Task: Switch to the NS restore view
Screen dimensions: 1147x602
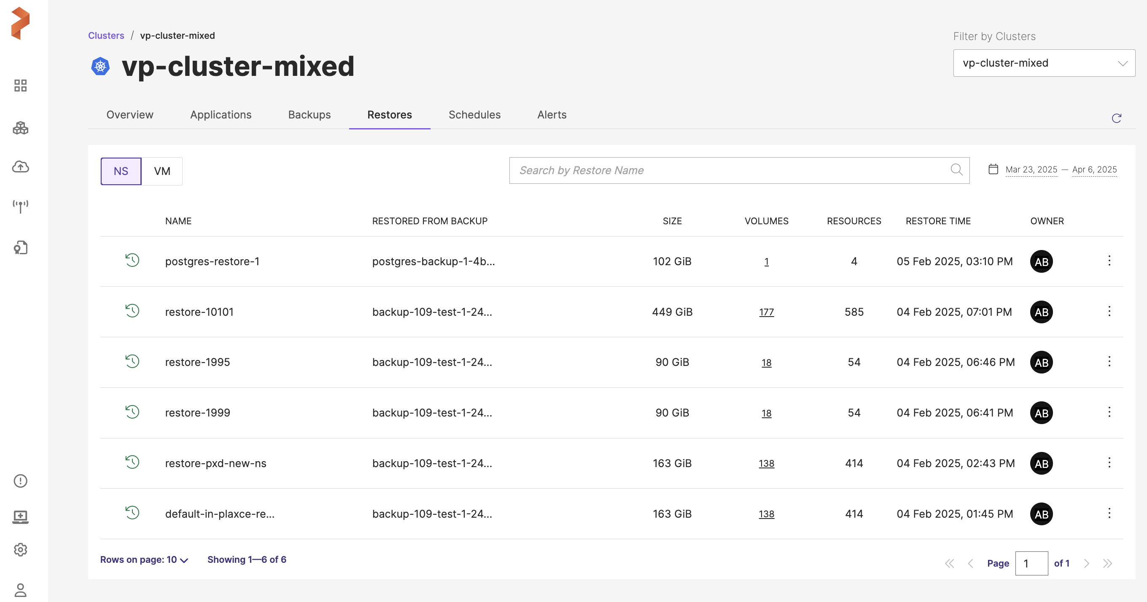Action: (121, 171)
